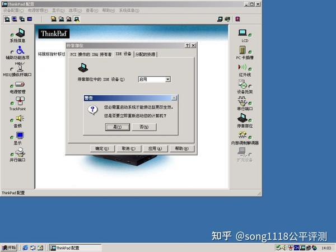Screen dimensions: 336x252
Task: Open the 电源管理(P) menu
Action: (x=38, y=10)
